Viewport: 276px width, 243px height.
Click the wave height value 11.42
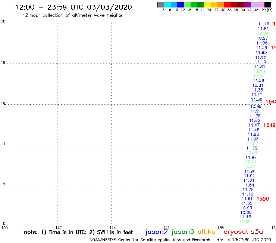tap(257, 95)
